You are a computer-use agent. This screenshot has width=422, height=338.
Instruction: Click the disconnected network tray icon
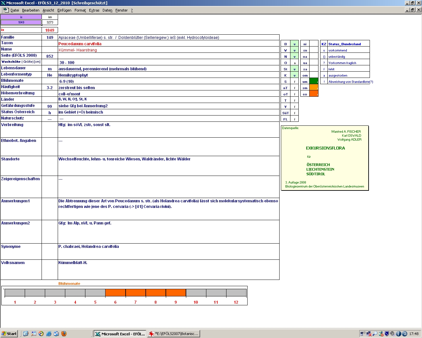pos(369,334)
